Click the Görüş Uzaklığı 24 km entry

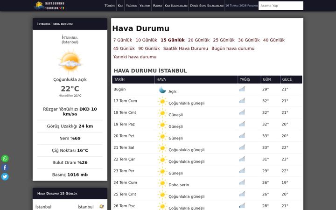(70, 126)
